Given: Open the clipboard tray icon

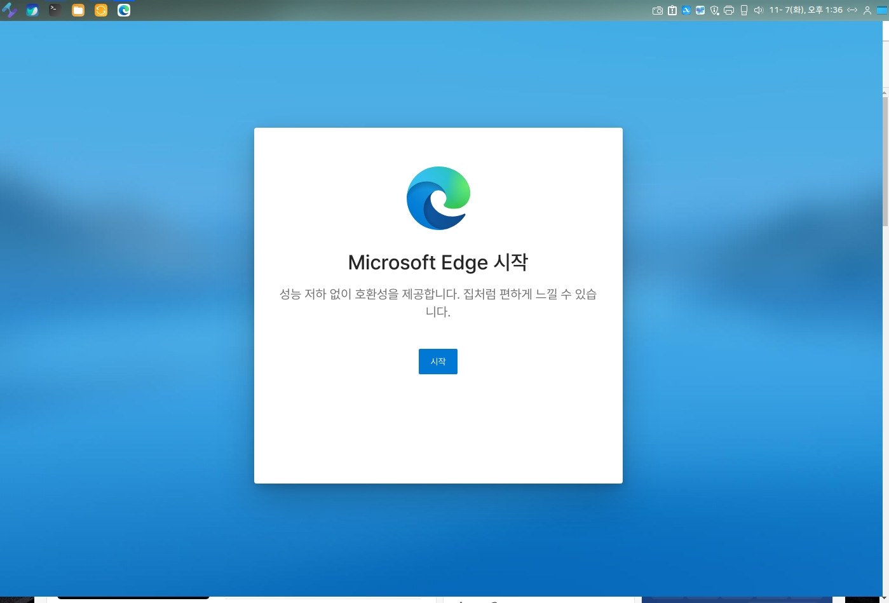Looking at the screenshot, I should coord(672,10).
